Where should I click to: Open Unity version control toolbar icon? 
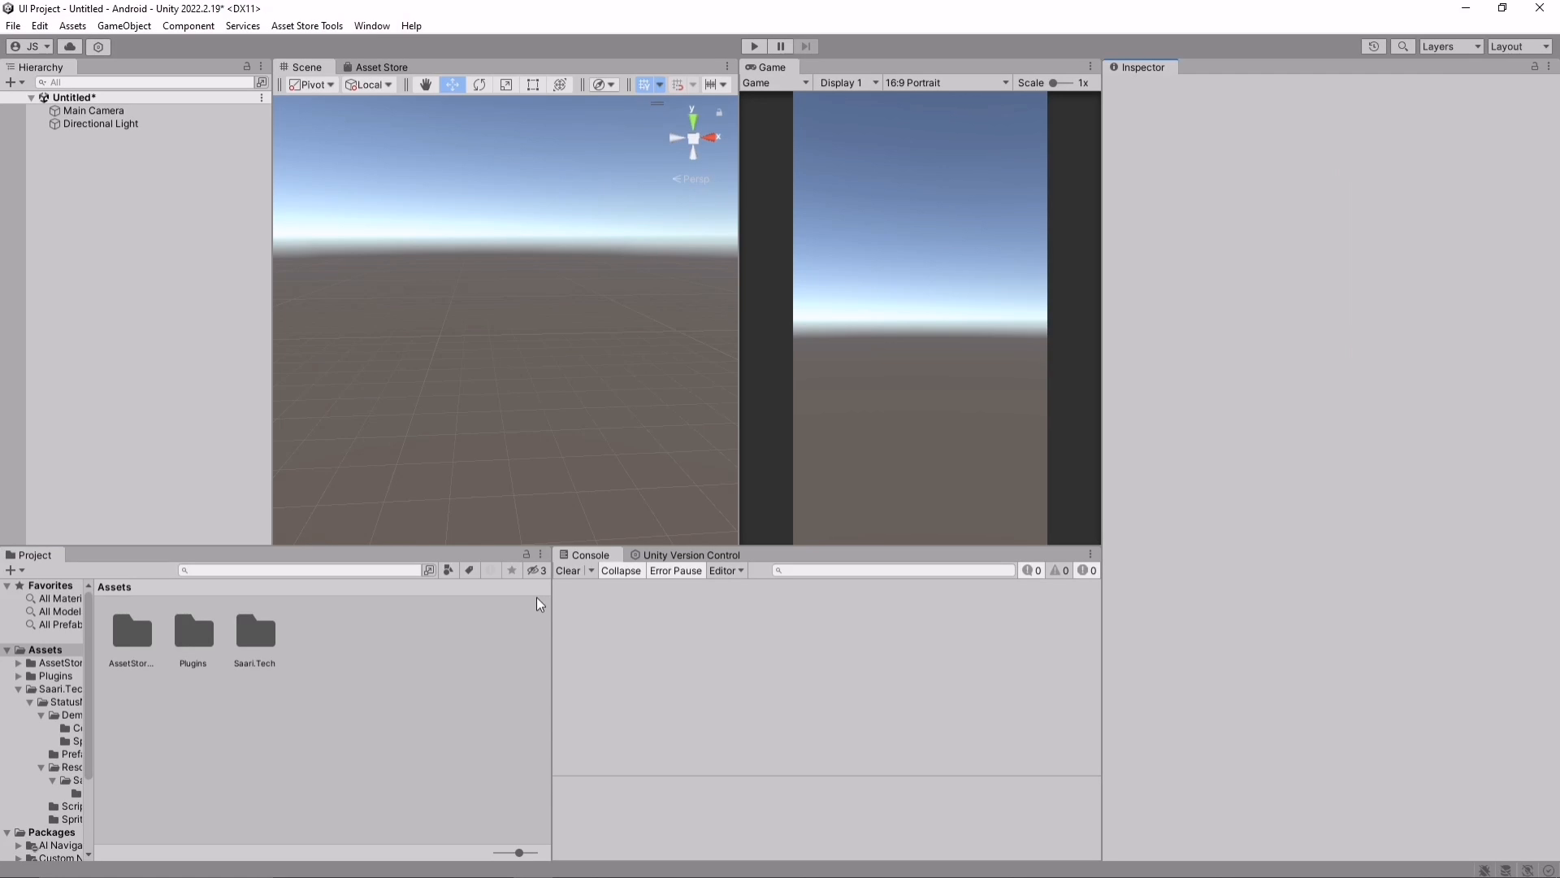tap(98, 47)
